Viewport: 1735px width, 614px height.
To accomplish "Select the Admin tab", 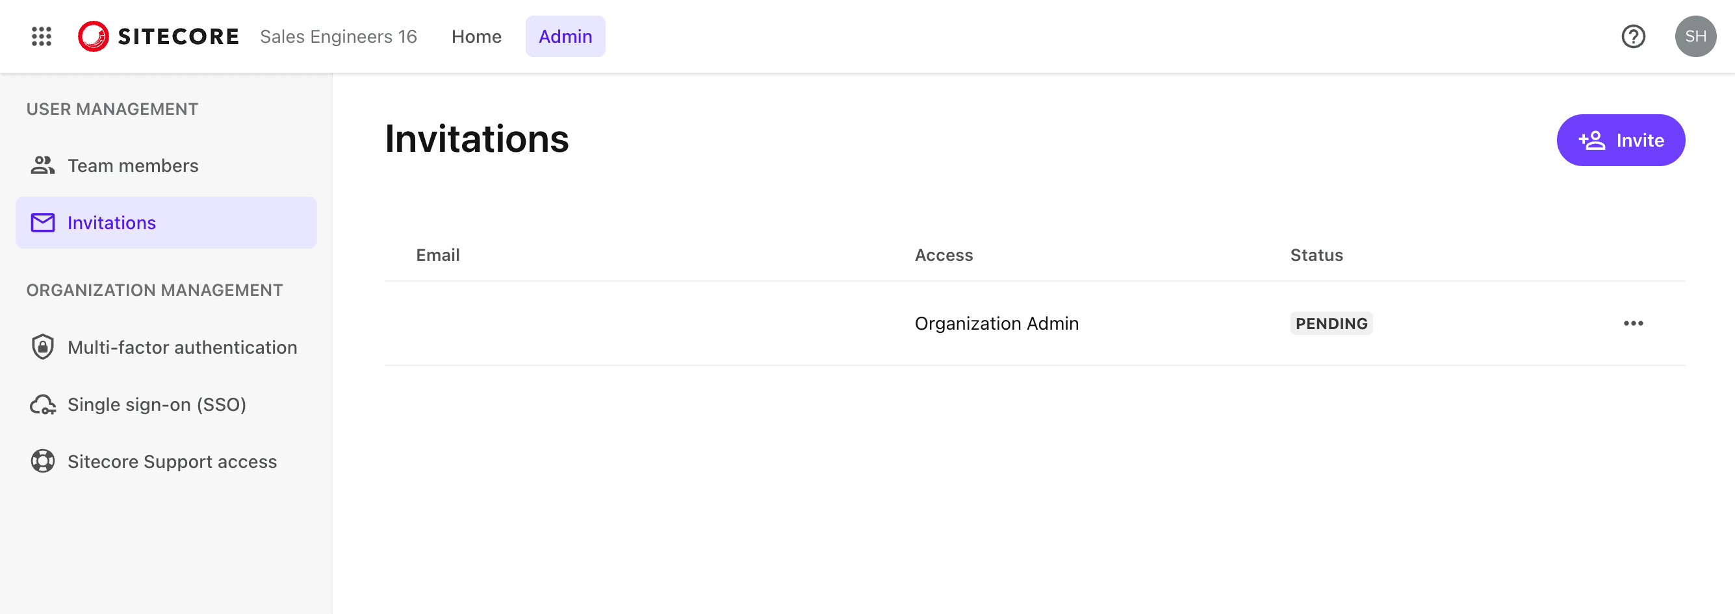I will coord(565,36).
